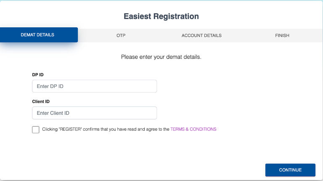The height and width of the screenshot is (181, 323).
Task: Place cursor in the Client ID text box
Action: coord(94,113)
